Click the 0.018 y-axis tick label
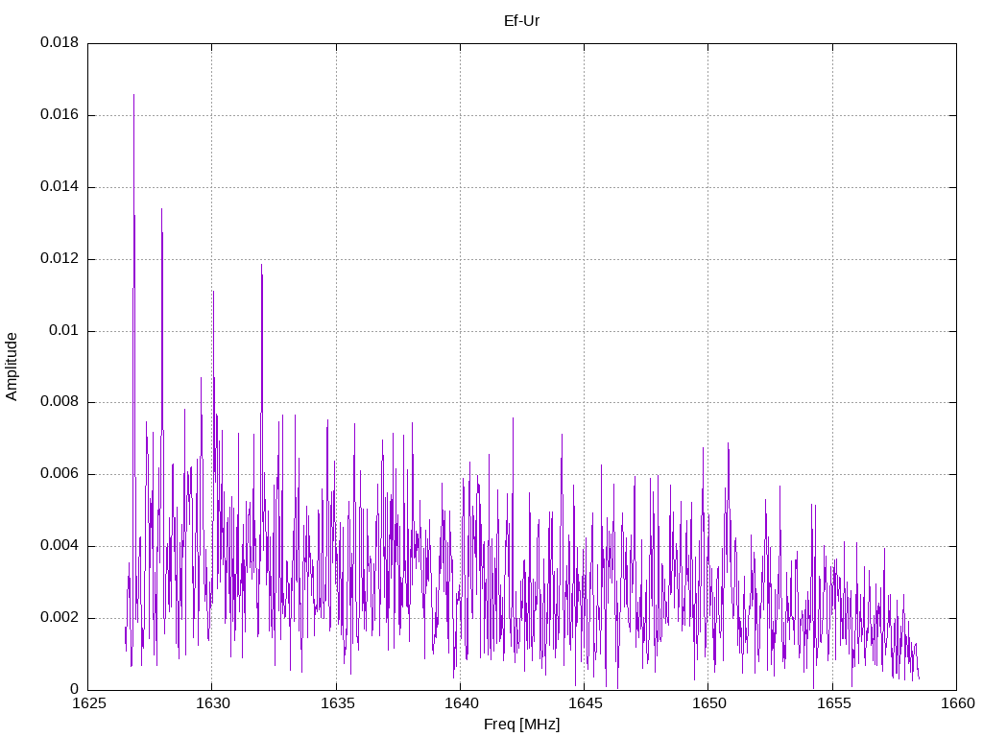 60,42
